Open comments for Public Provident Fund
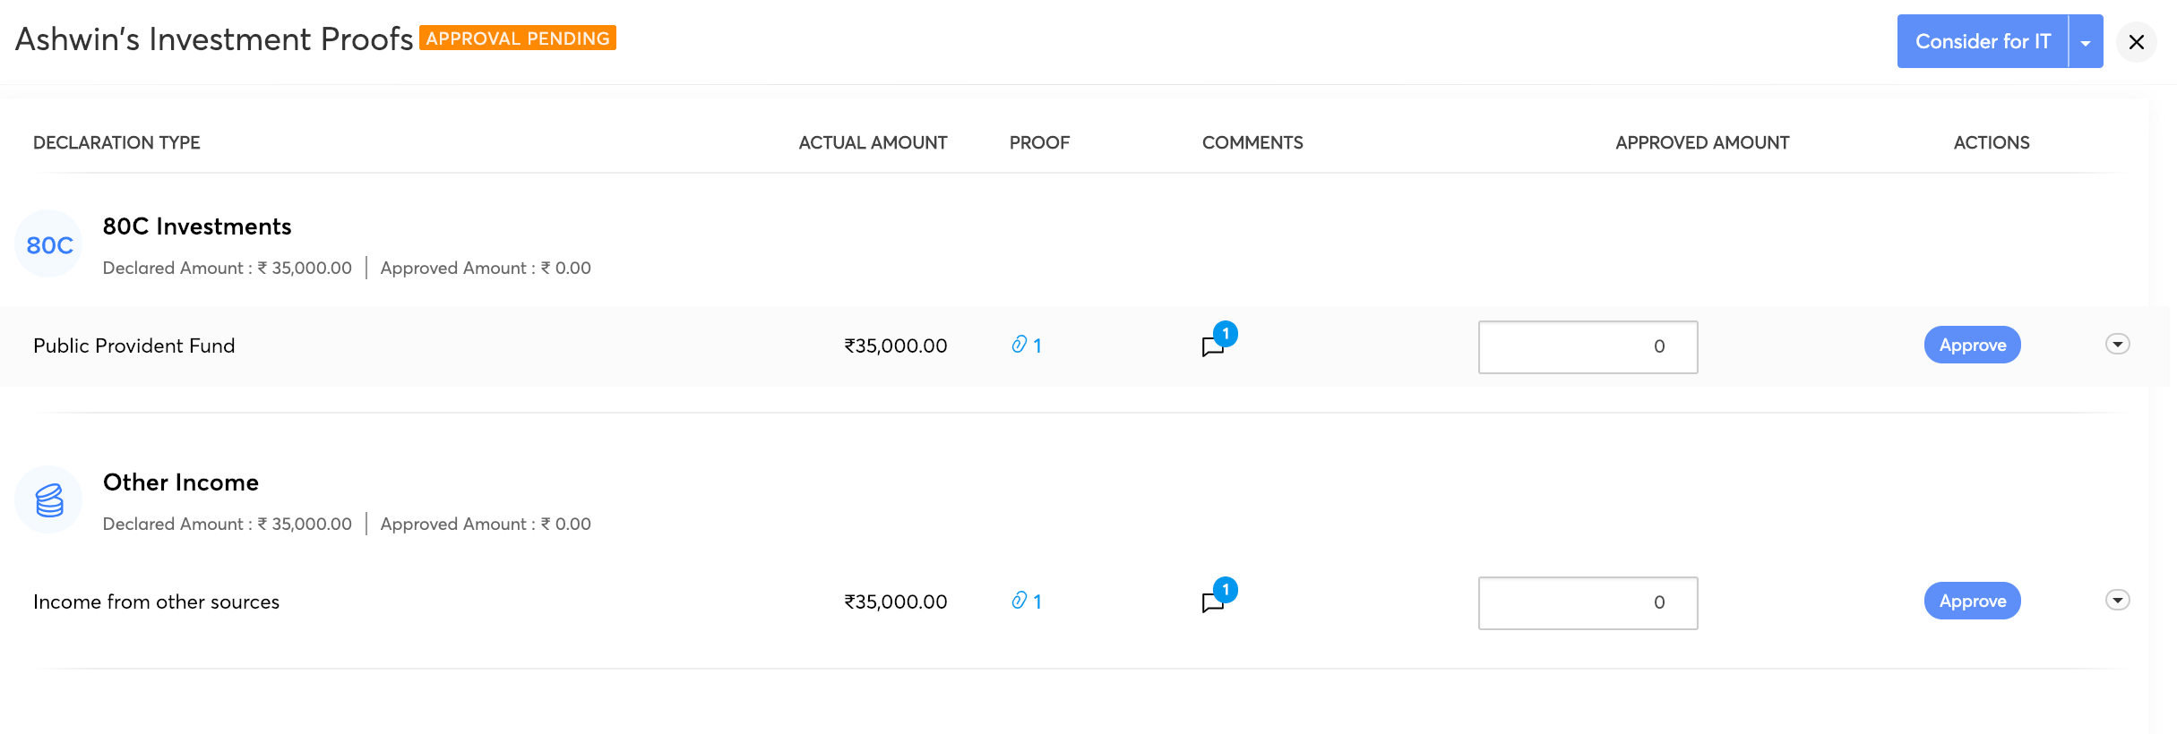The image size is (2177, 734). [x=1214, y=346]
